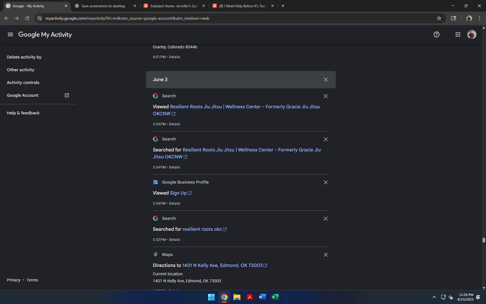486x304 pixels.
Task: Open the Google Account profile avatar
Action: click(x=472, y=34)
